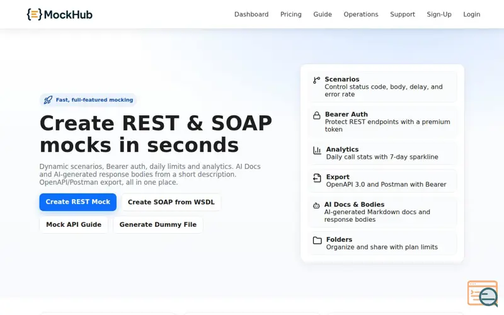Viewport: 504px width, 315px height.
Task: Click the Create REST Mock button
Action: 77,202
